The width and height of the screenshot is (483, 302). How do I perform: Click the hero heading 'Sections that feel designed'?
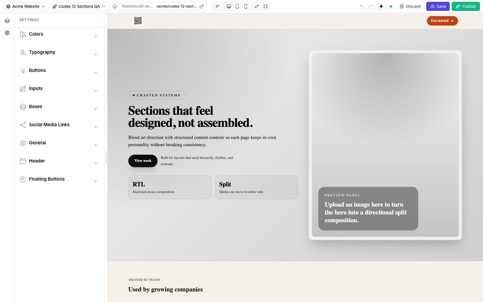190,117
